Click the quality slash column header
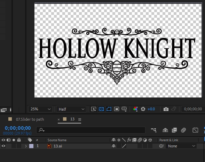Image resolution: width=205 pixels, height=162 pixels. click(x=124, y=140)
